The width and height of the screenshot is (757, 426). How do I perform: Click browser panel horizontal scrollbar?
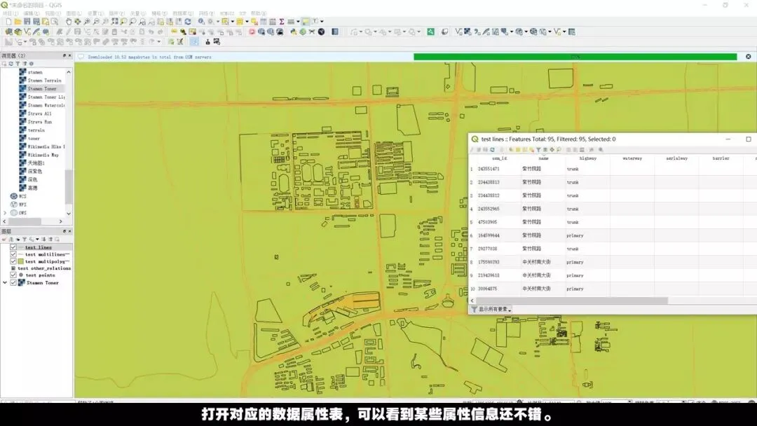pyautogui.click(x=24, y=221)
